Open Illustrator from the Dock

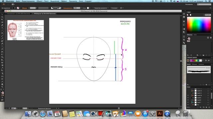tap(160, 113)
